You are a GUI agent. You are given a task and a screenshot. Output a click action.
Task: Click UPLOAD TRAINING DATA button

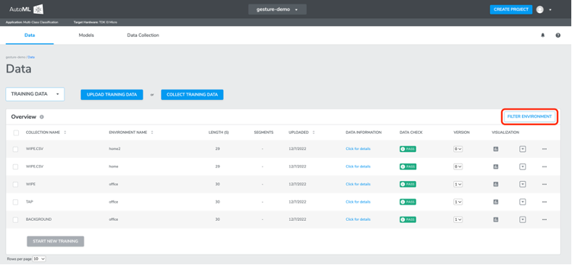click(112, 95)
